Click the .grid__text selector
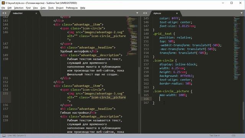The width and height of the screenshot is (245, 138). 162,34
